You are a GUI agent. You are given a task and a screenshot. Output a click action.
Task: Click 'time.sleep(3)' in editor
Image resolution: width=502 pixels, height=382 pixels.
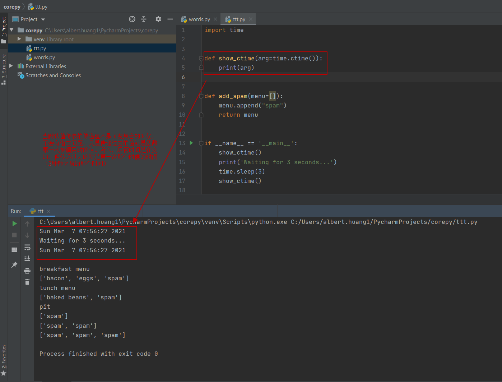pos(242,171)
